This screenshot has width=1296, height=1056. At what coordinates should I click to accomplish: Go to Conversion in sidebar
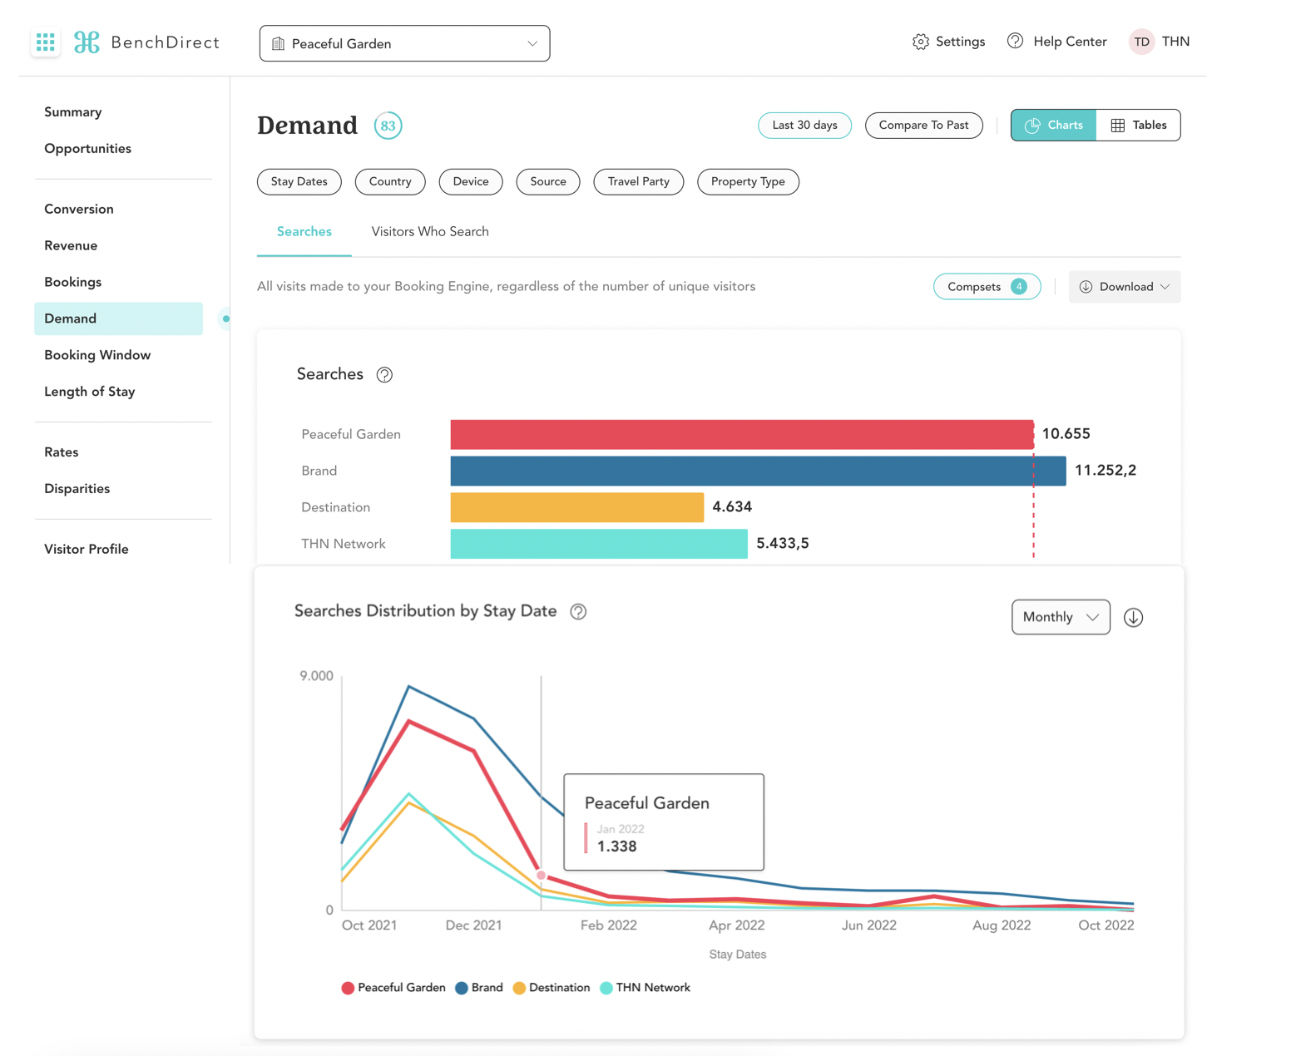coord(79,210)
